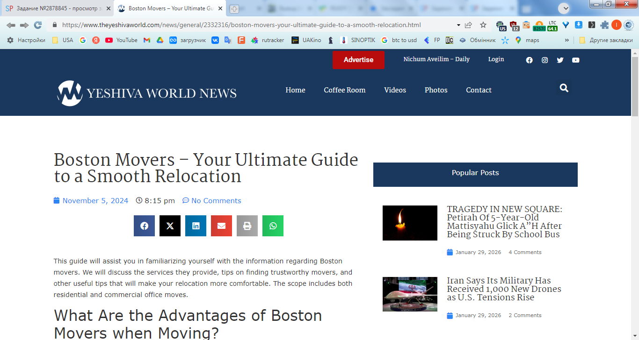The width and height of the screenshot is (639, 340).
Task: Open a new tab
Action: [x=234, y=9]
